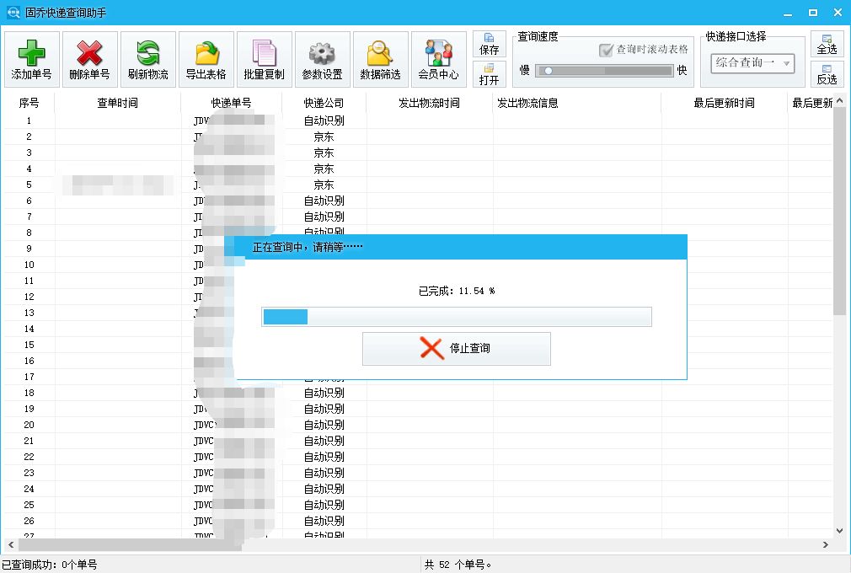
Task: Select the 刷新物流 (Refresh Logistics) icon
Action: click(147, 57)
